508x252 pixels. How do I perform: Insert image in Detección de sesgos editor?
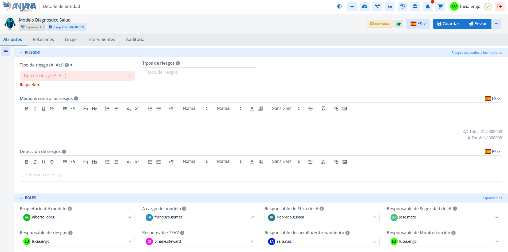[345, 162]
